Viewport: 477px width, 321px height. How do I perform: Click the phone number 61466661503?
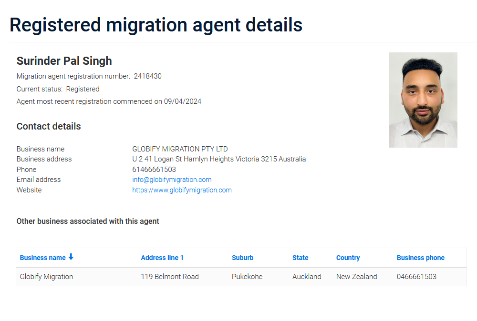(154, 170)
